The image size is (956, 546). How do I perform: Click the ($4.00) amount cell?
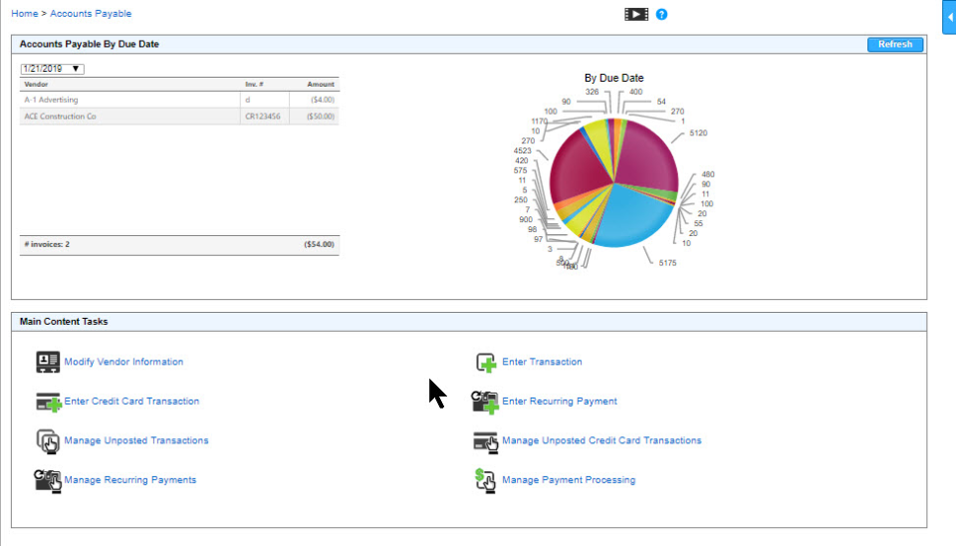pos(323,100)
